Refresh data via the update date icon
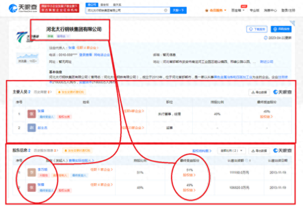Screen dimensions: 303x222 pyautogui.click(x=265, y=38)
